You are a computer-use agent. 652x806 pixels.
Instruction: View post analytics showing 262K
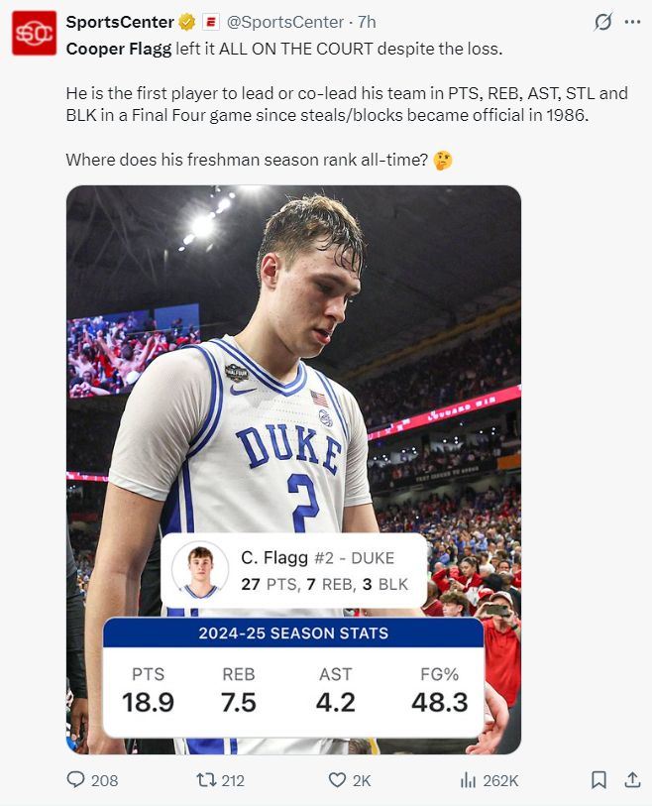(469, 780)
